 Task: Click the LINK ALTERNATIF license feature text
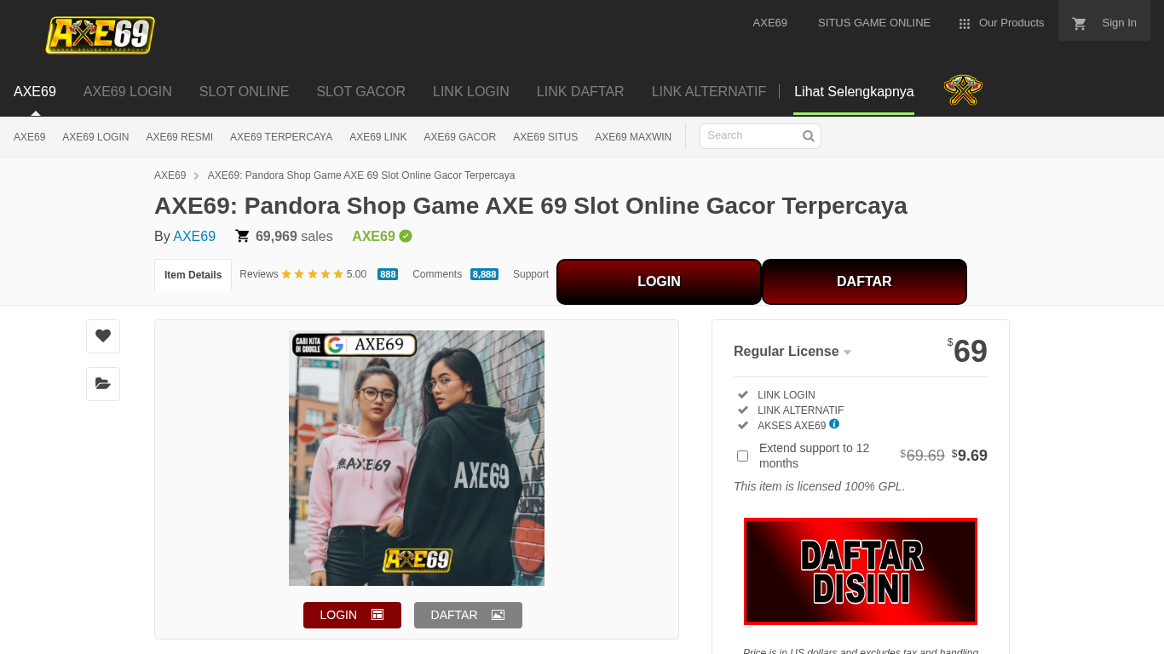point(801,410)
